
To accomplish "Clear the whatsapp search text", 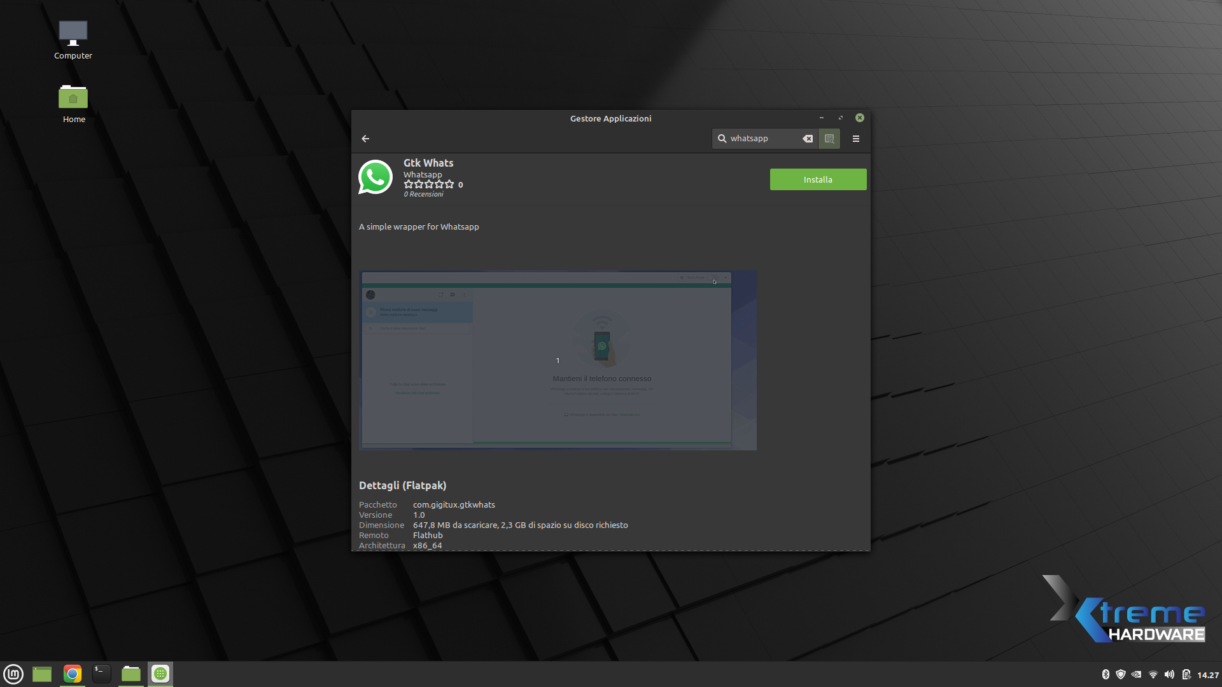I will coord(808,139).
